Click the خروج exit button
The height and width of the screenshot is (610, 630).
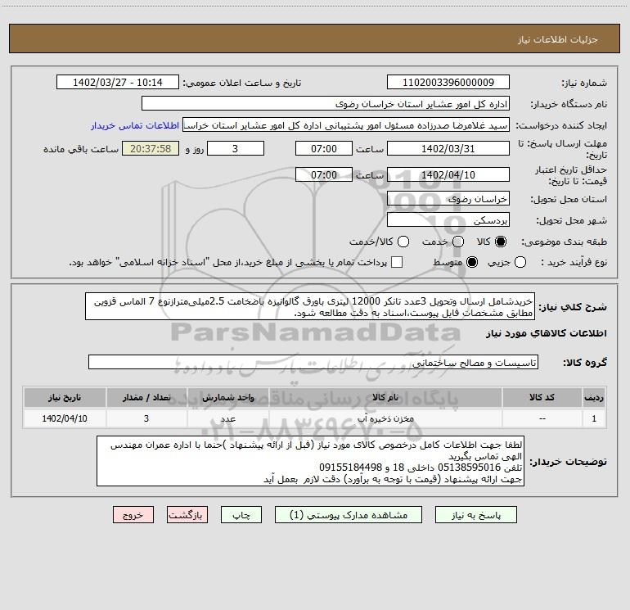pos(133,515)
